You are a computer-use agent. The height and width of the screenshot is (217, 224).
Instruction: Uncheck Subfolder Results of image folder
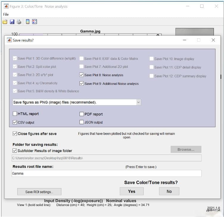(15, 151)
